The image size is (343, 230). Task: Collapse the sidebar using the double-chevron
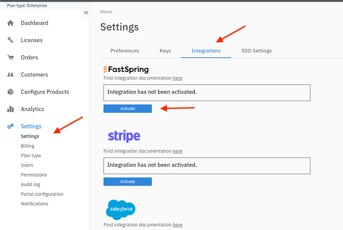(x=86, y=13)
